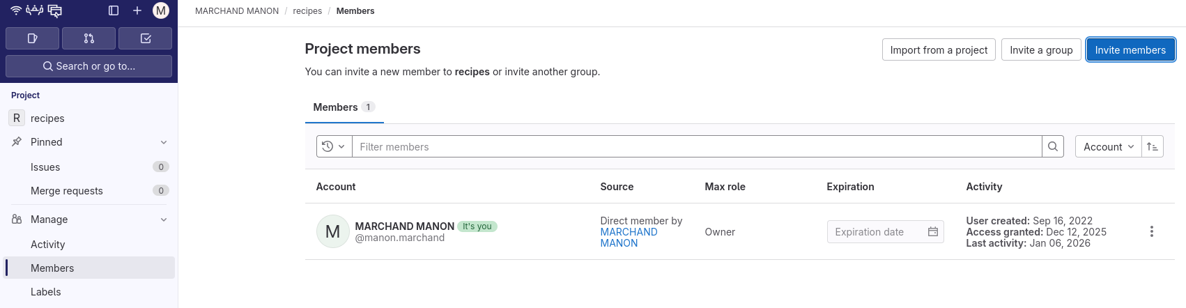
Task: Open recent searches history dropdown
Action: [334, 146]
